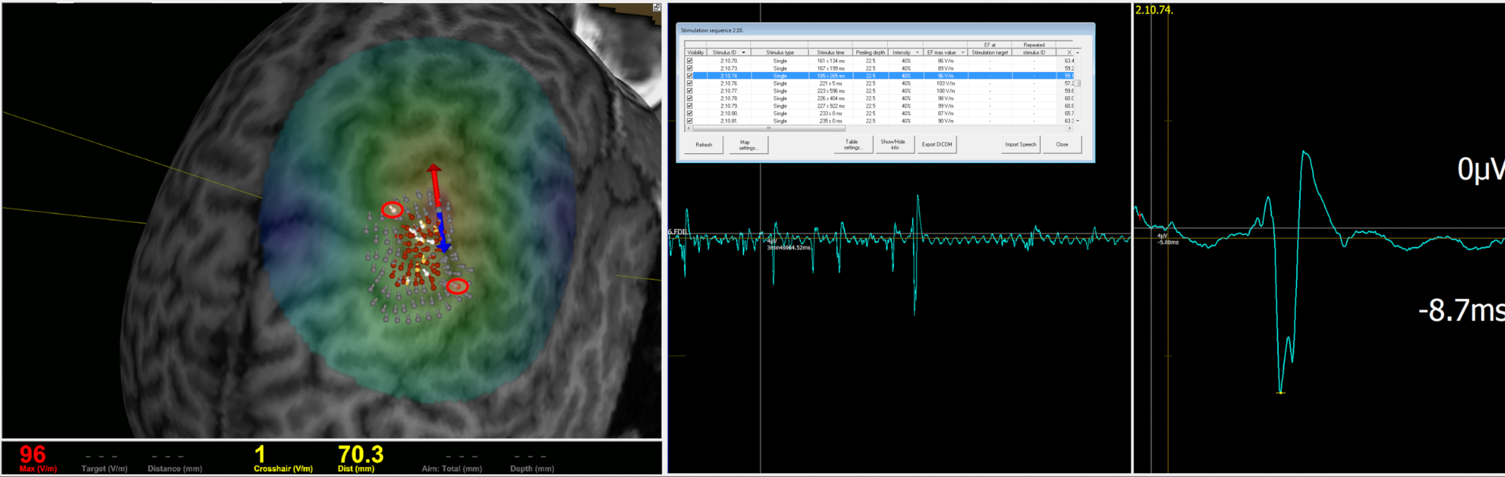Click the 2.10.74 label atop the MEP panel
Screen dimensions: 1505x477
(1154, 10)
